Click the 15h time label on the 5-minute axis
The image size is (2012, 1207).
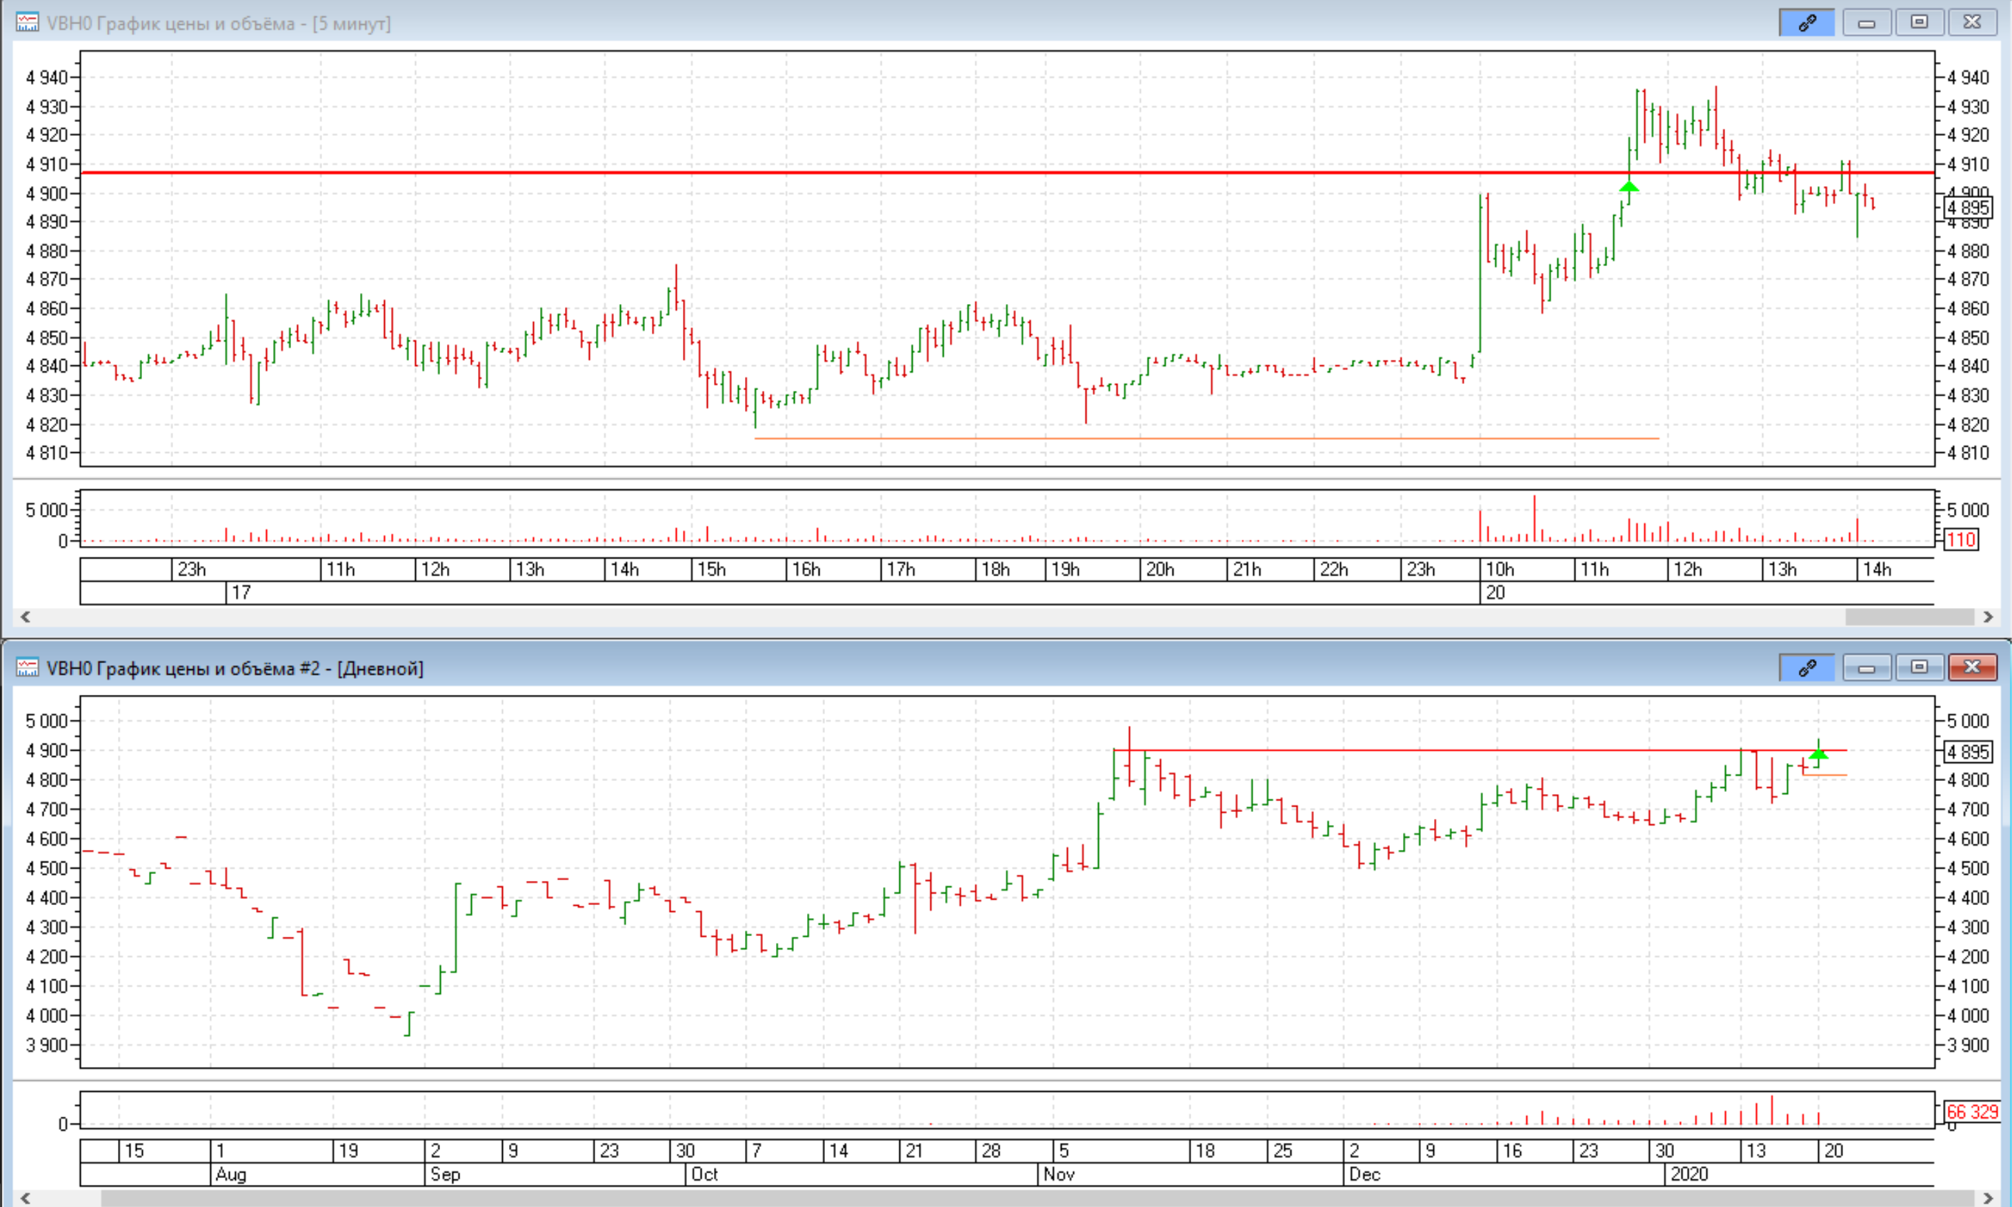pos(712,569)
